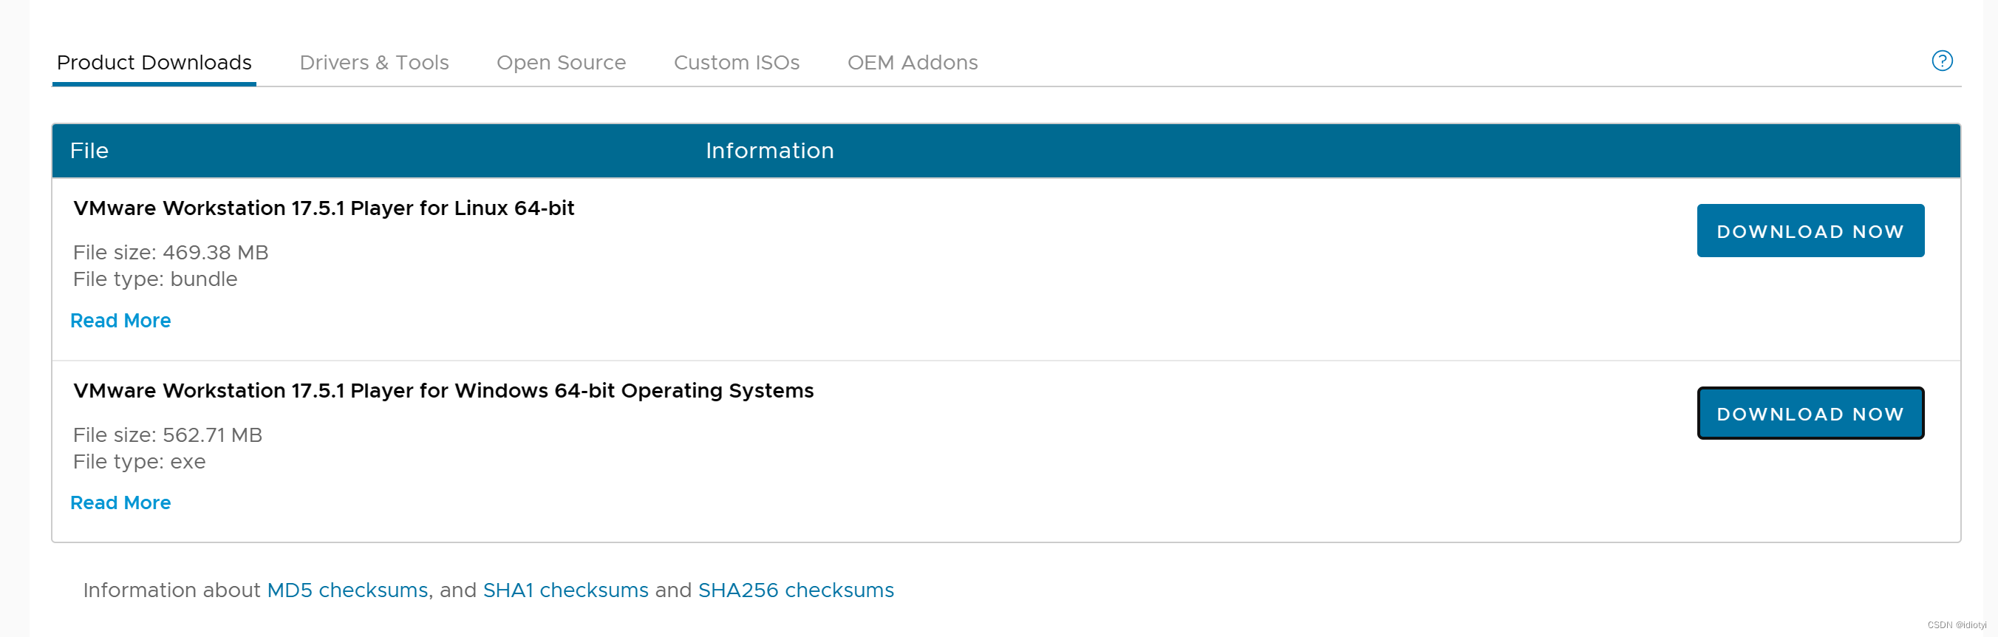View the OEM Addons tab
The height and width of the screenshot is (637, 1998).
(x=912, y=62)
